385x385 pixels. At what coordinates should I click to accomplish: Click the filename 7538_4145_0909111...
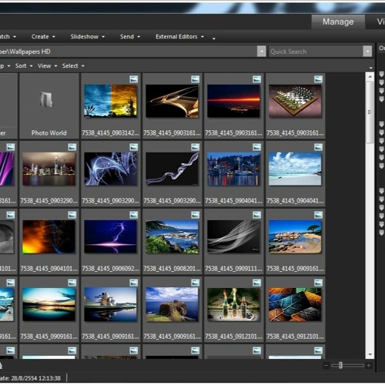coord(233,269)
